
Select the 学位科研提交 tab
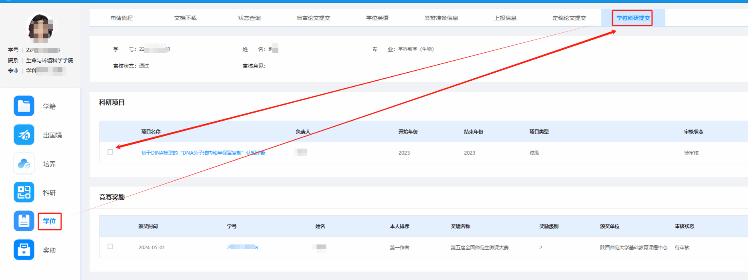(x=633, y=18)
